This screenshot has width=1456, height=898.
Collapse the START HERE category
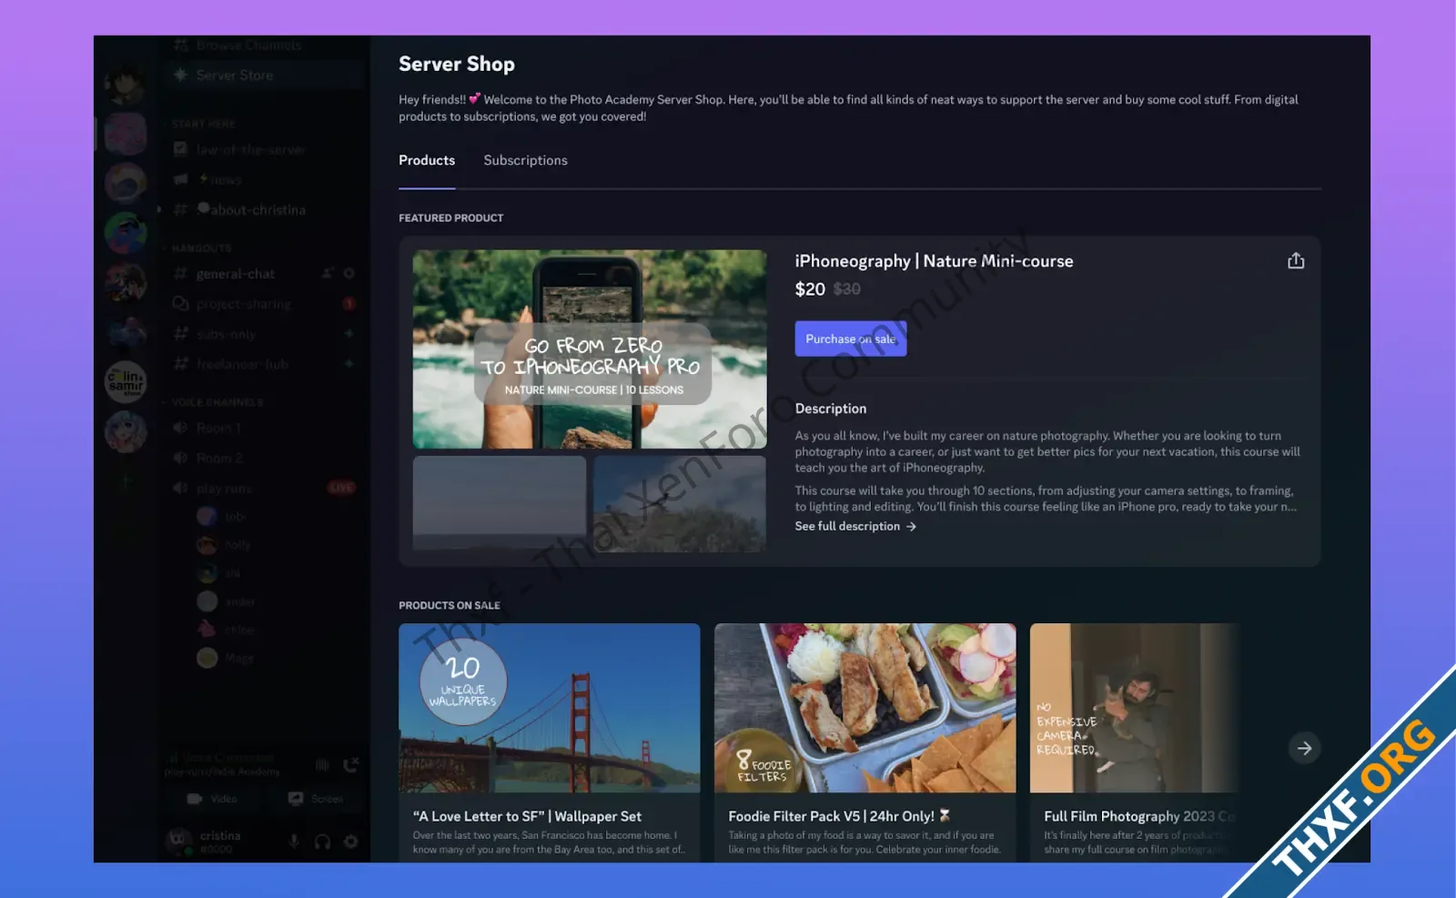point(203,124)
